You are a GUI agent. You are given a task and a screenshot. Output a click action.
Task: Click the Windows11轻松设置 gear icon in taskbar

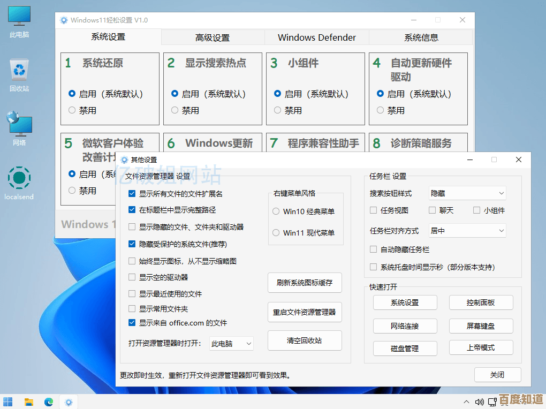click(x=69, y=402)
